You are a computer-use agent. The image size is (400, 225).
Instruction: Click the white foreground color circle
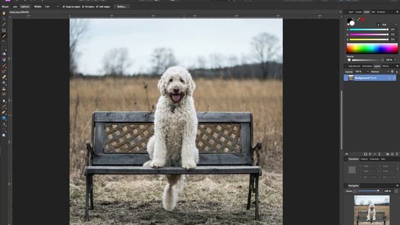point(352,23)
